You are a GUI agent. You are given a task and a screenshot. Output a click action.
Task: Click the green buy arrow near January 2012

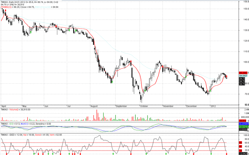point(210,90)
